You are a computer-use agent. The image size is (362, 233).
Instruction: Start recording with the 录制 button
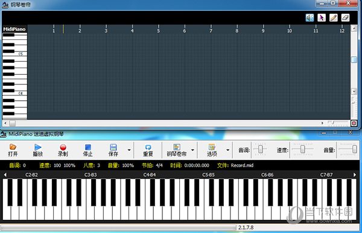coord(63,150)
